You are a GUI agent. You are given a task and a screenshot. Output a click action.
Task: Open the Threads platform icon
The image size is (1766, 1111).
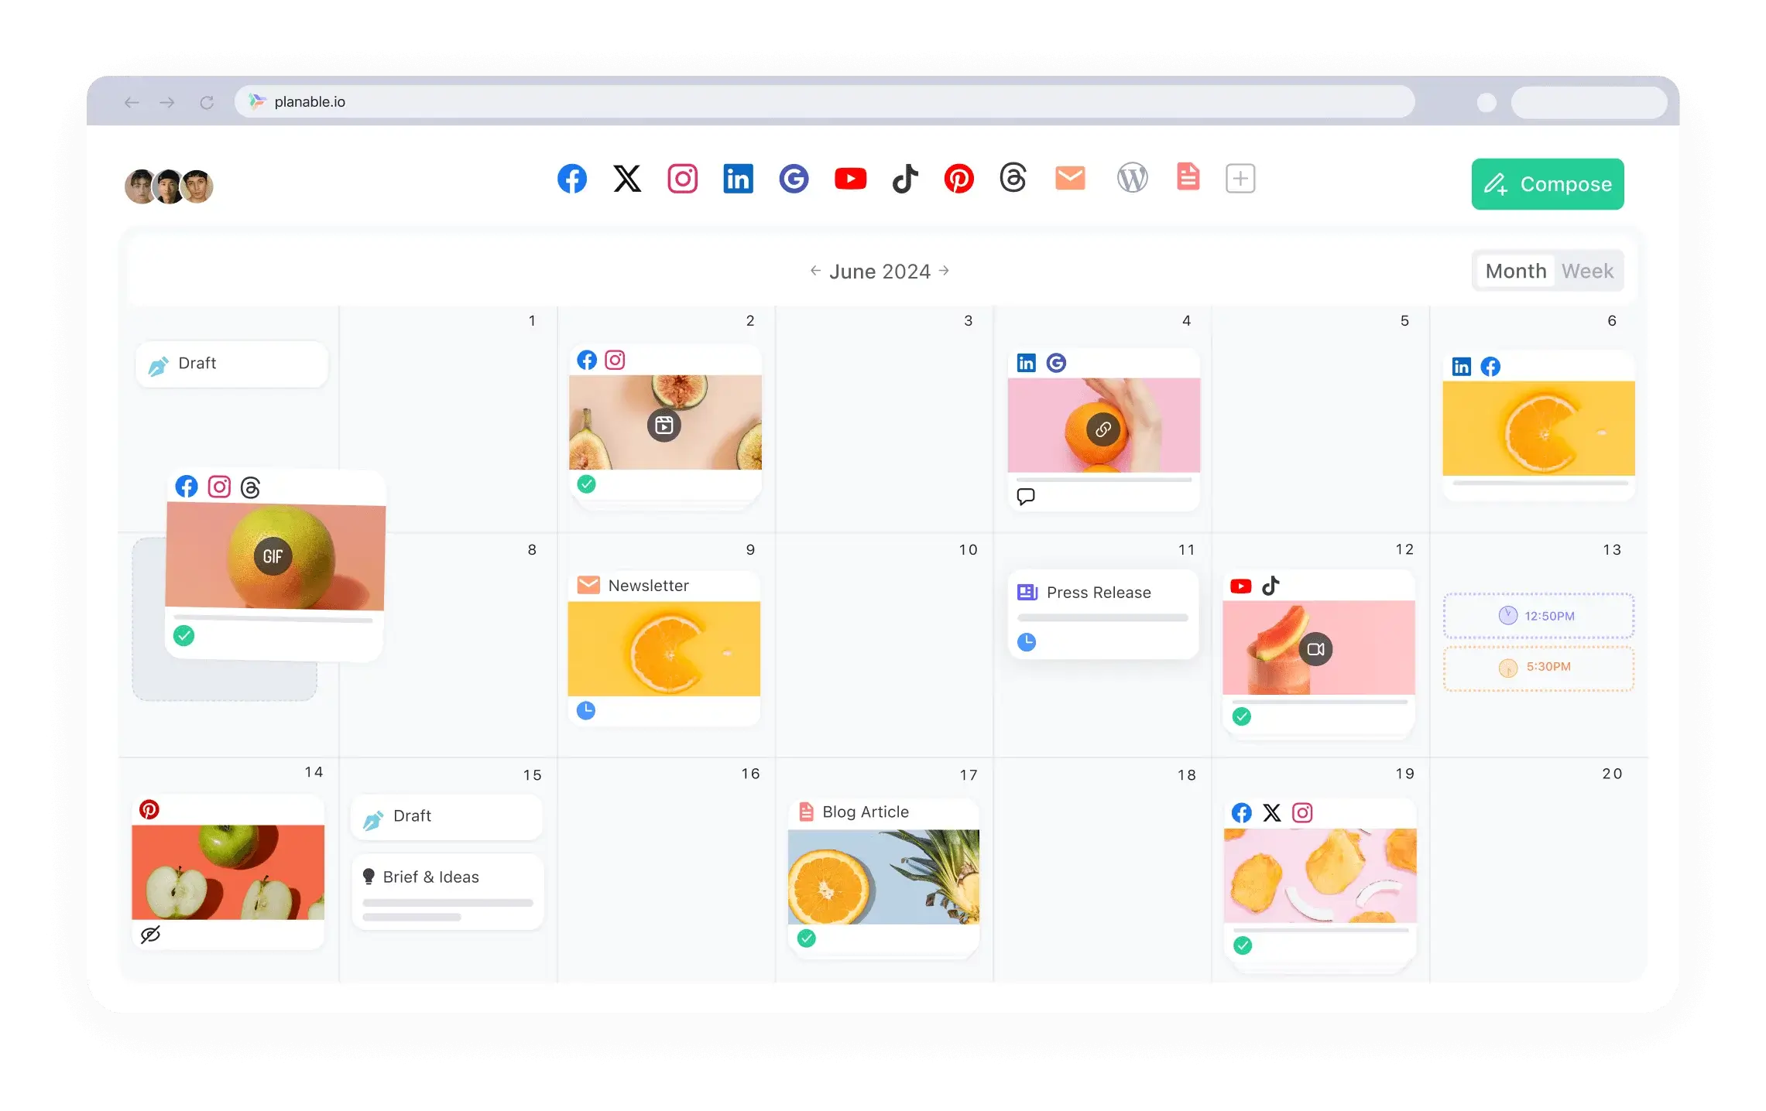[x=1013, y=178]
